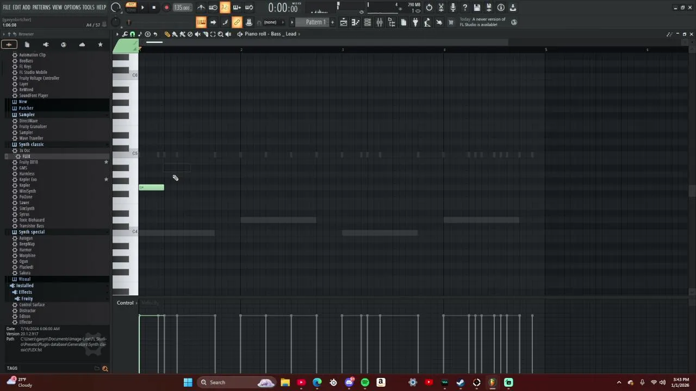Open the help question mark icon

coord(465,8)
